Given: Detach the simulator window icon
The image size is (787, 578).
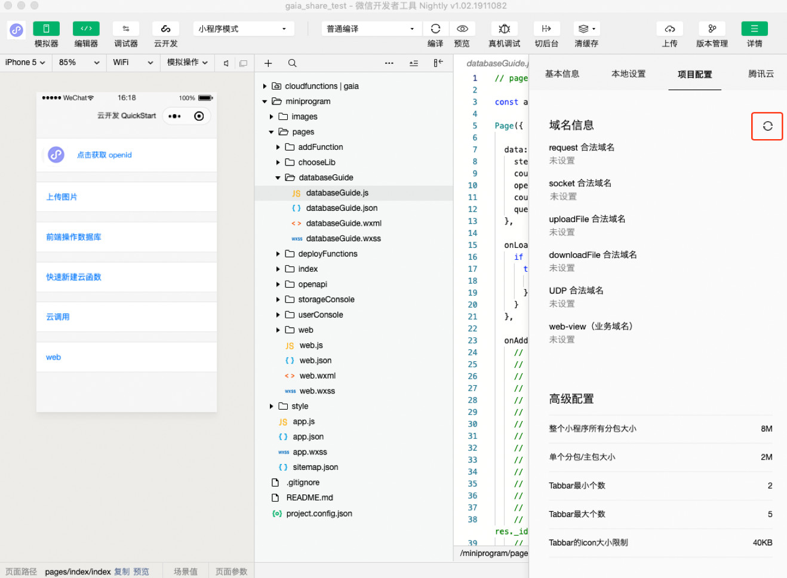Looking at the screenshot, I should [x=243, y=63].
